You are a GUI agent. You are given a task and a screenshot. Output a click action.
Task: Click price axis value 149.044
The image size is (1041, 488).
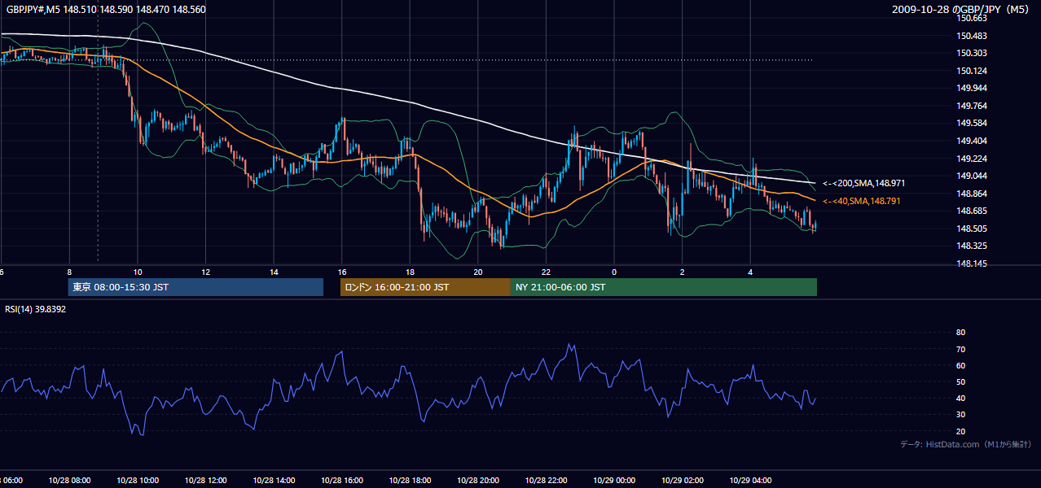(x=973, y=176)
